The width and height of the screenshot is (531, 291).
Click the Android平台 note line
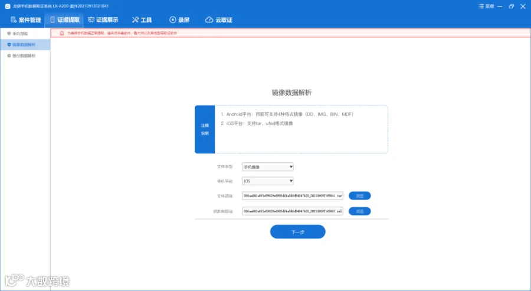[287, 115]
